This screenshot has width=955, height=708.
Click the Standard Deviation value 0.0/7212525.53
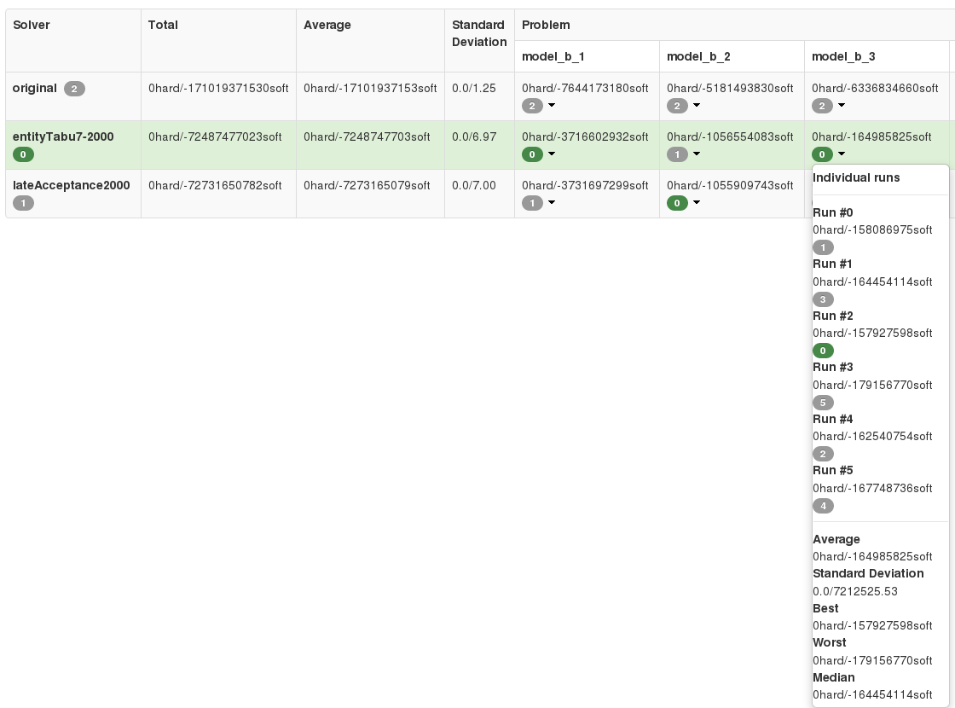click(854, 591)
